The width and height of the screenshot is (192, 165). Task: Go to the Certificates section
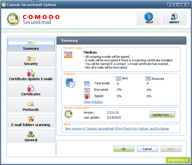[31, 90]
